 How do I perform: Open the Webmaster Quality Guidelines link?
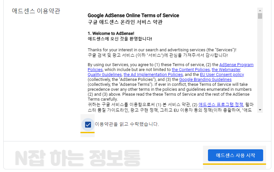226,70
